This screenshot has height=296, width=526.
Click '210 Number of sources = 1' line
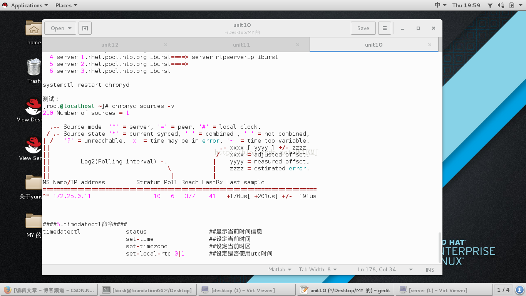pyautogui.click(x=86, y=113)
